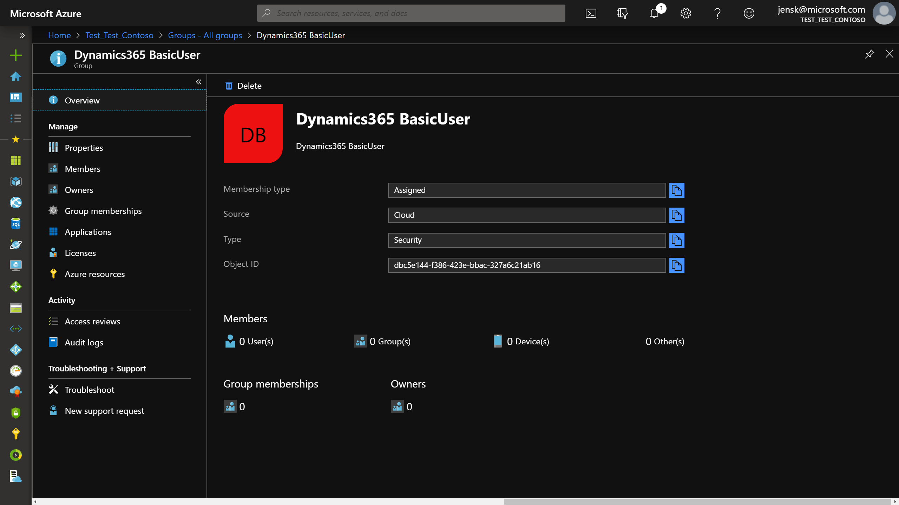Click Create a resource plus icon
The width and height of the screenshot is (899, 505).
coord(15,55)
